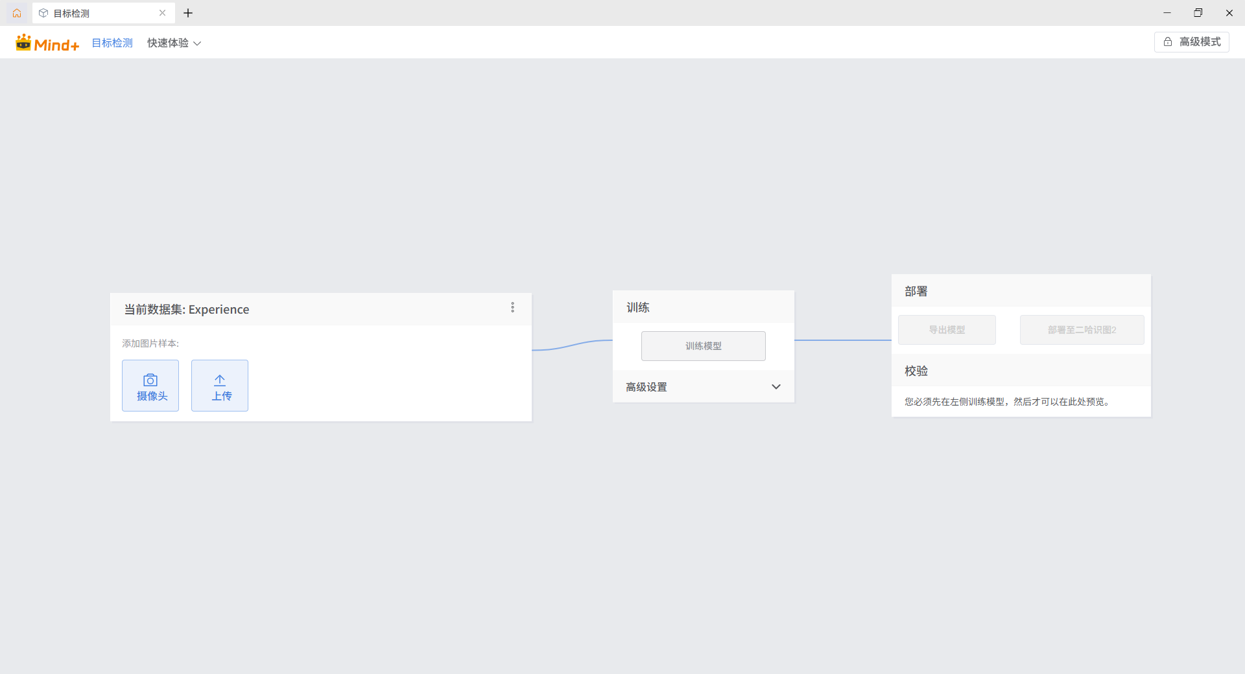Viewport: 1245px width, 674px height.
Task: Close the 目标检测 tab
Action: click(x=162, y=13)
